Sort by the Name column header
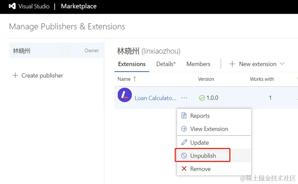Image resolution: width=298 pixels, height=184 pixels. tap(124, 79)
